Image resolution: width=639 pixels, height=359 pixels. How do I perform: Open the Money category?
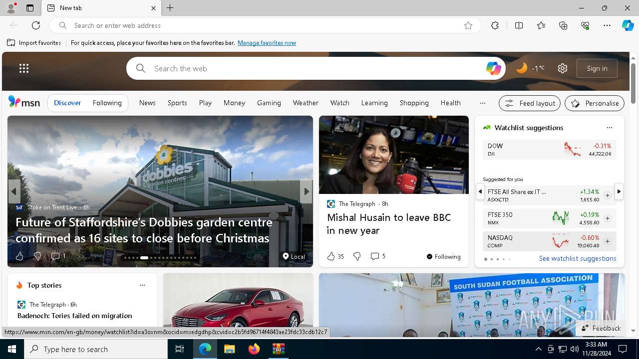234,103
